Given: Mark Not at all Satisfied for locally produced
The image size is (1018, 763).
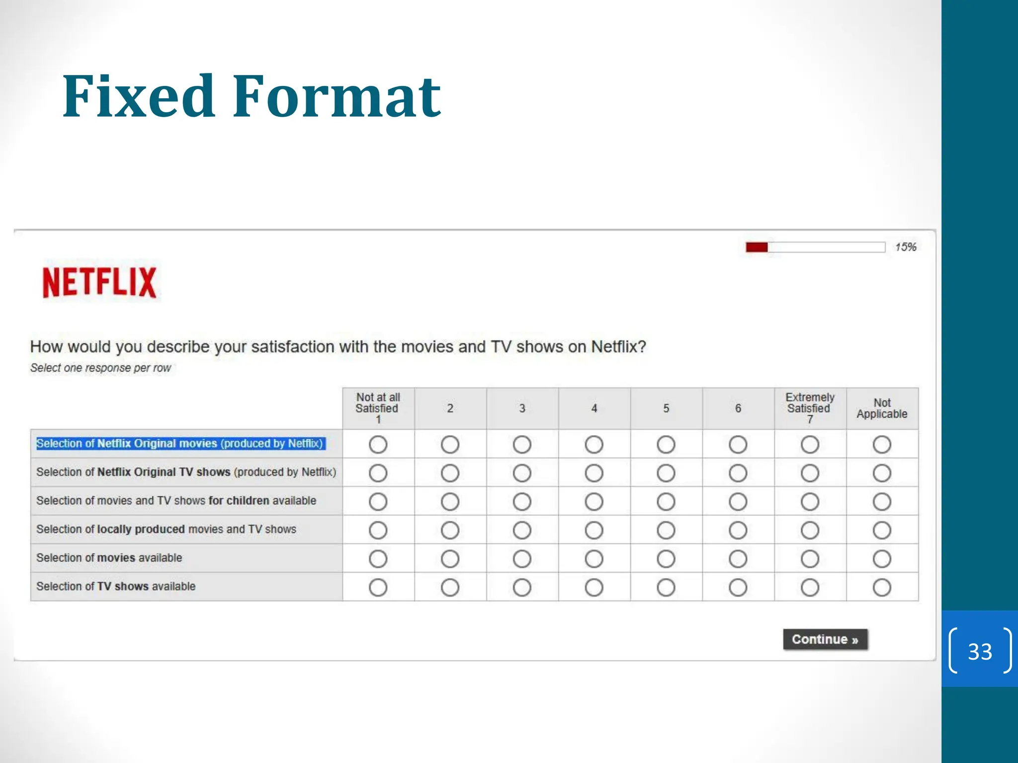Looking at the screenshot, I should pyautogui.click(x=378, y=530).
